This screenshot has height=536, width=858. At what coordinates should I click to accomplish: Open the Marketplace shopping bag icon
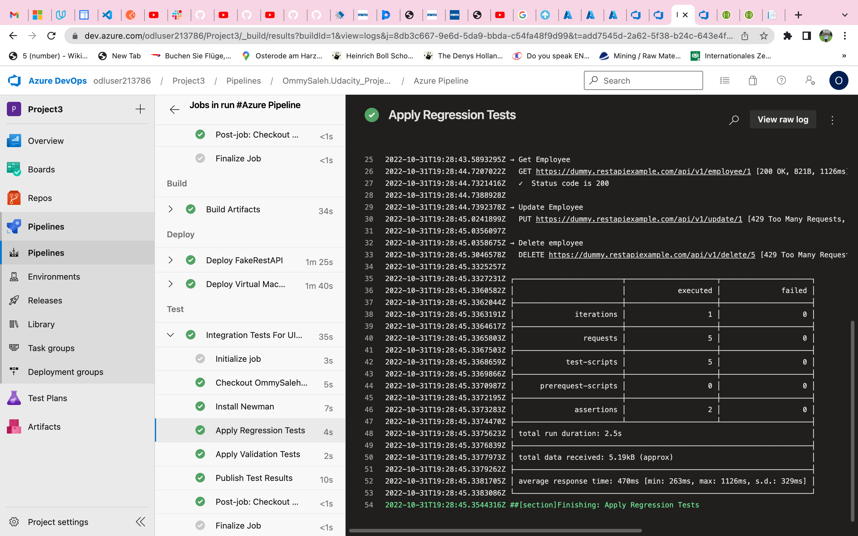coord(753,80)
